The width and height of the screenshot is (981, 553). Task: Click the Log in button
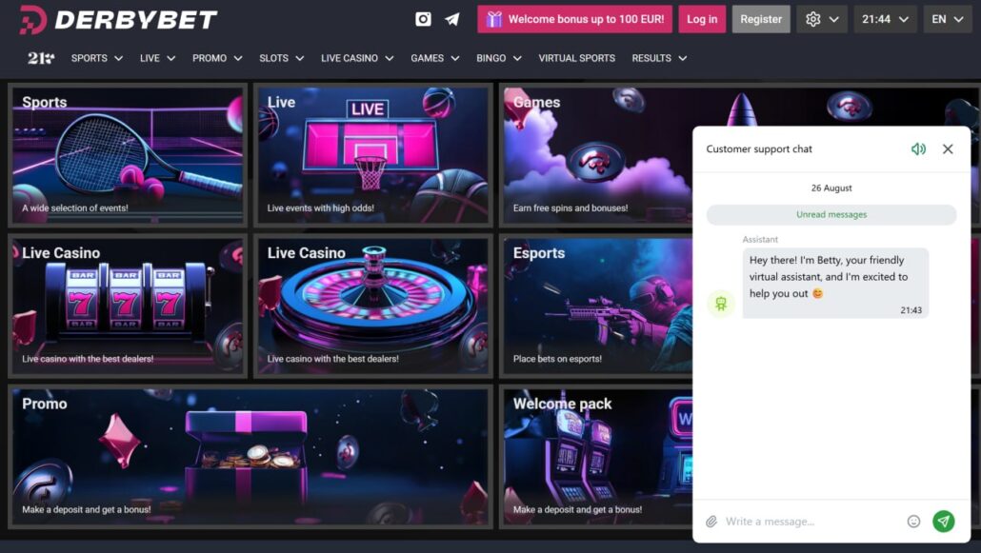click(702, 19)
